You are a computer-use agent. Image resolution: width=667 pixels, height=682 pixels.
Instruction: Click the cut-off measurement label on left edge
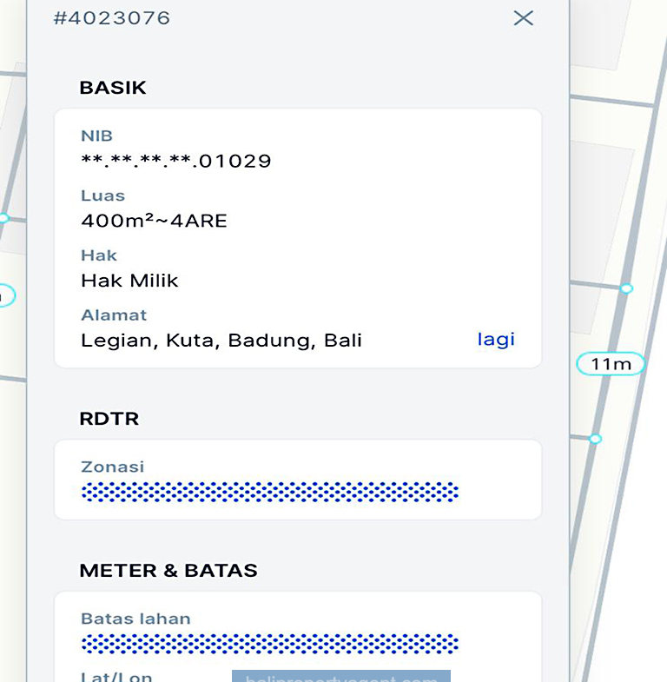click(x=5, y=296)
